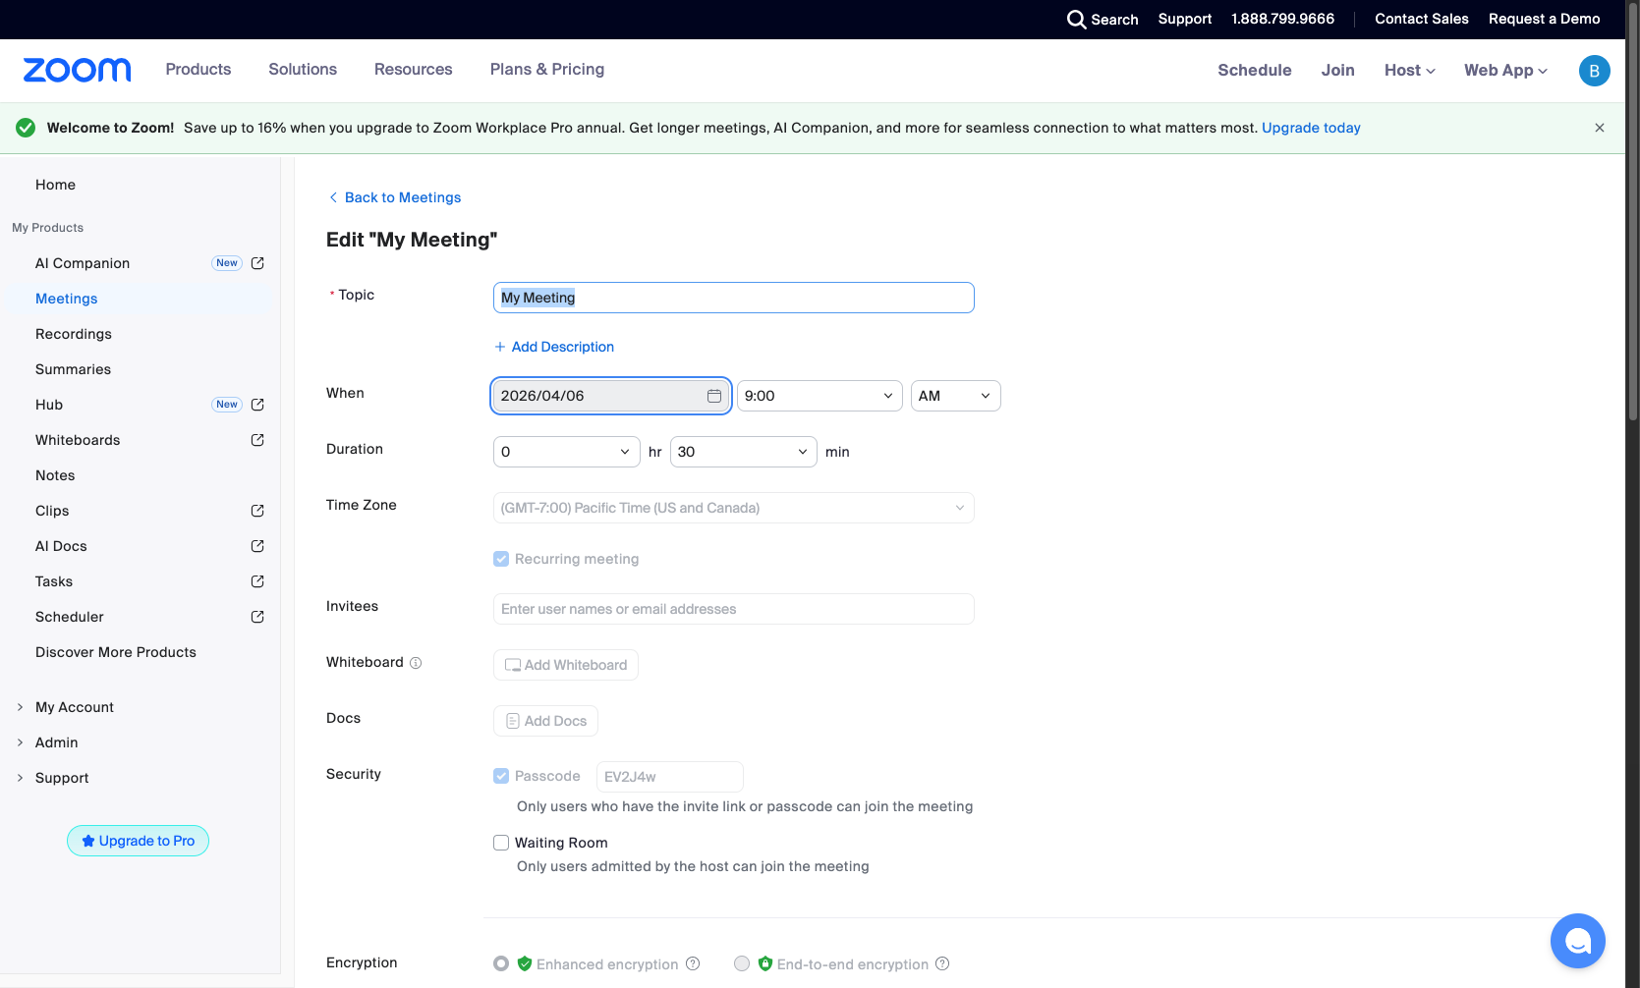1640x988 pixels.
Task: Click Contact Sales link
Action: (x=1422, y=20)
